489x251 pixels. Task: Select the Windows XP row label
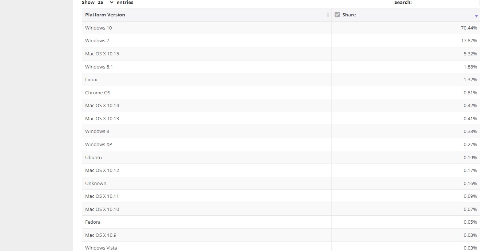tap(99, 144)
